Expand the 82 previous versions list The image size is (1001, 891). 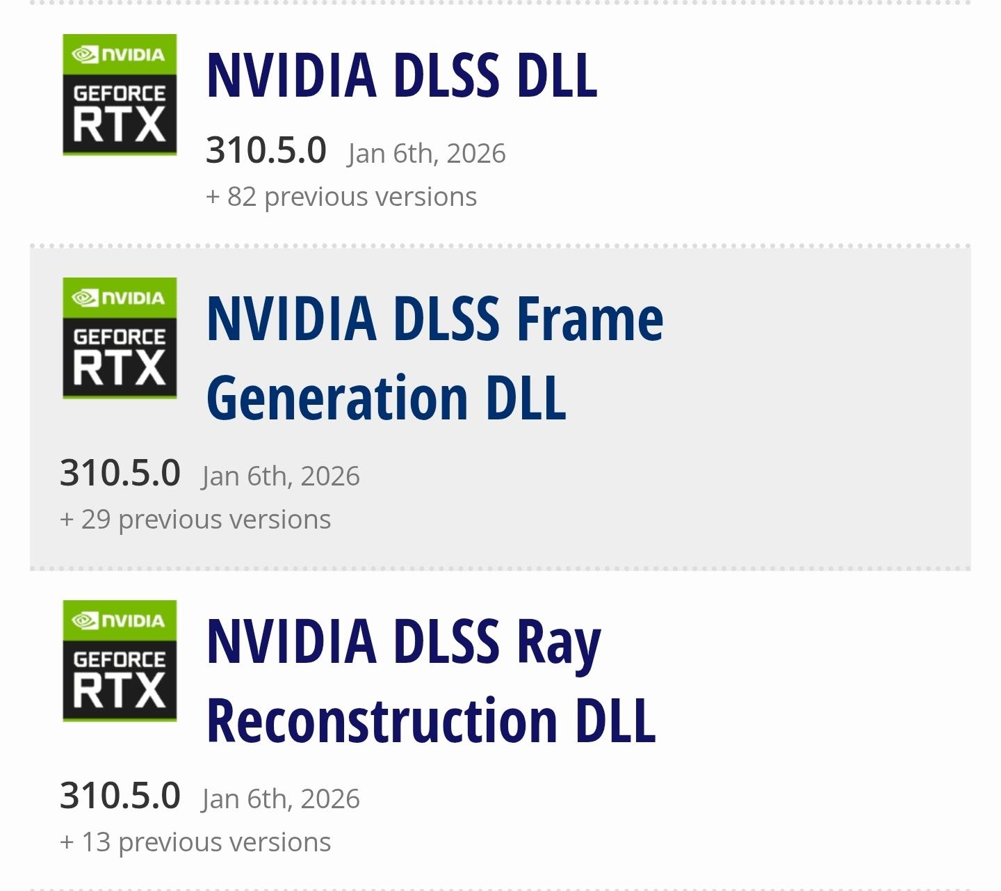tap(341, 197)
